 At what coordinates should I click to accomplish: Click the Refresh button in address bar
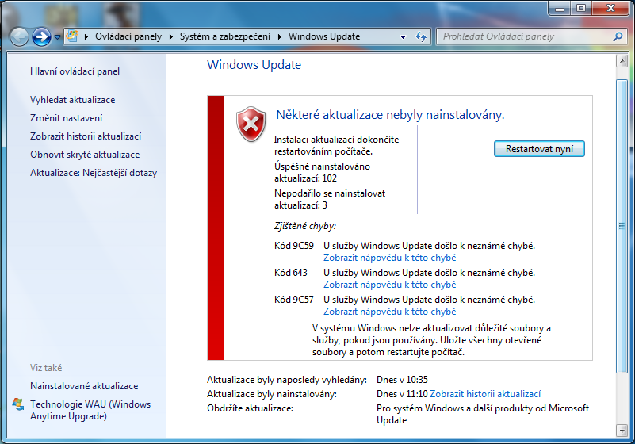[421, 36]
